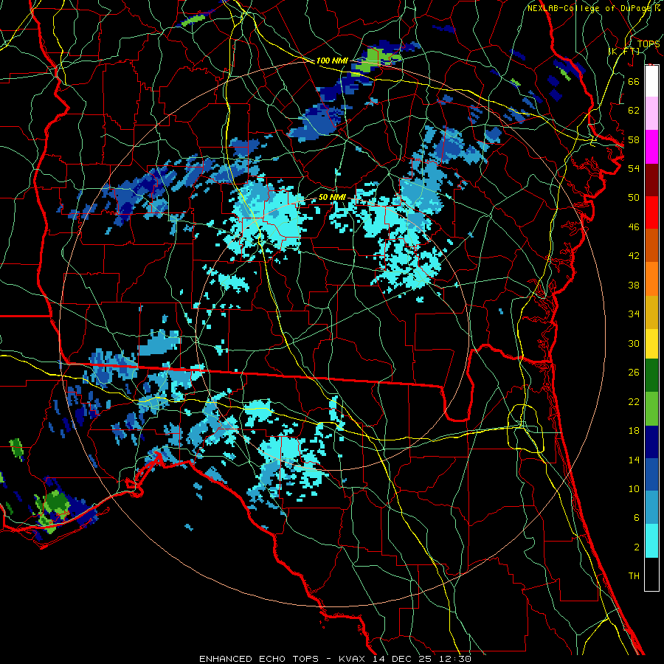Click the white swatch in the tops legend
Viewport: 664px width, 664px height.
651,81
